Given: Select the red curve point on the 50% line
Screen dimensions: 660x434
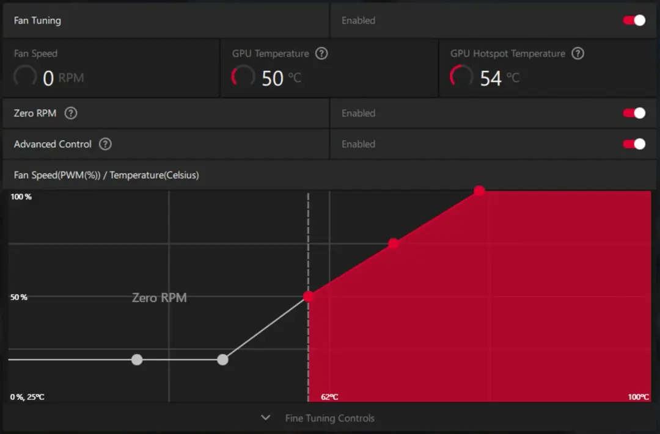Looking at the screenshot, I should click(309, 297).
